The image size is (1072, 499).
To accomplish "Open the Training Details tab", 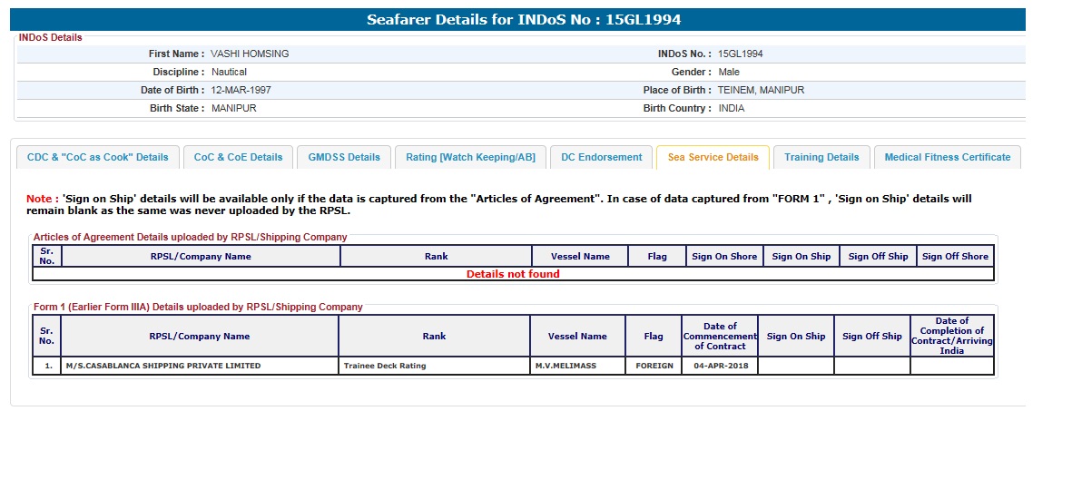I will tap(821, 157).
